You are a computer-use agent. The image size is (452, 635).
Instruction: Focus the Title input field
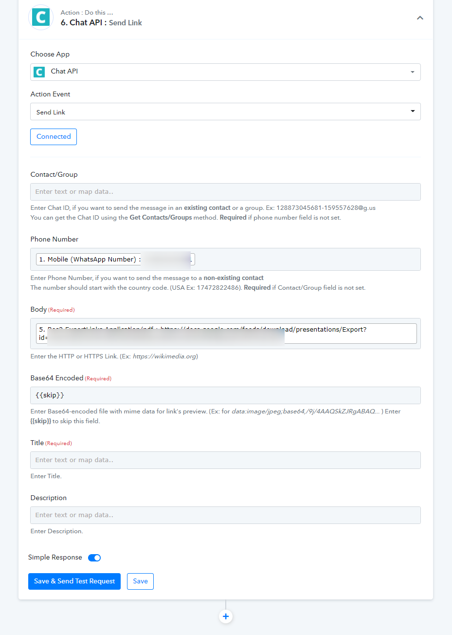tap(225, 460)
